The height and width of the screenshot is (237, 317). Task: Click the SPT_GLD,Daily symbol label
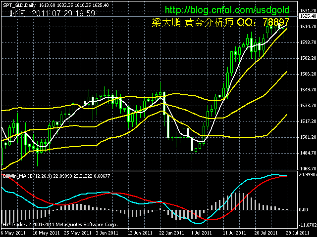[20, 4]
